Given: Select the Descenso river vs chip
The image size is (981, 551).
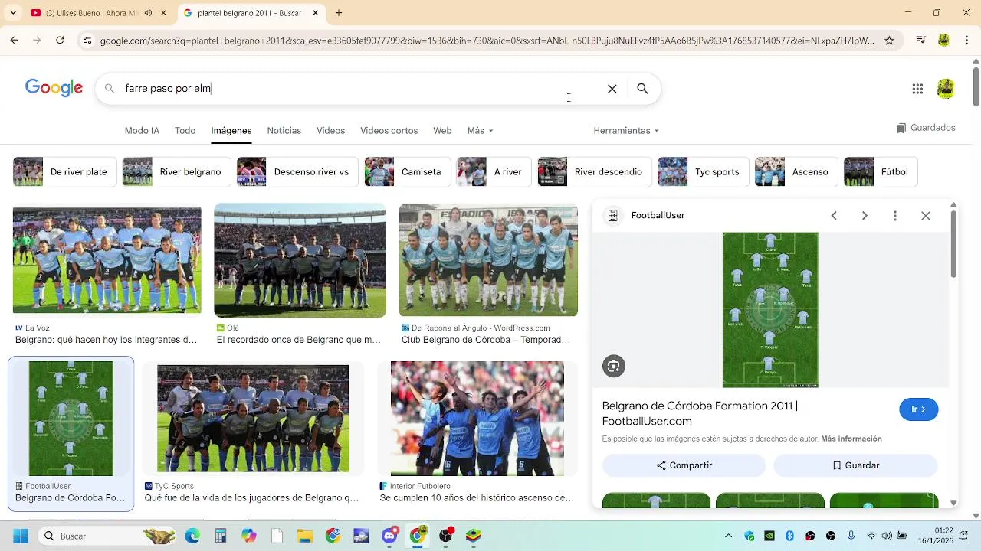Looking at the screenshot, I should click(297, 172).
